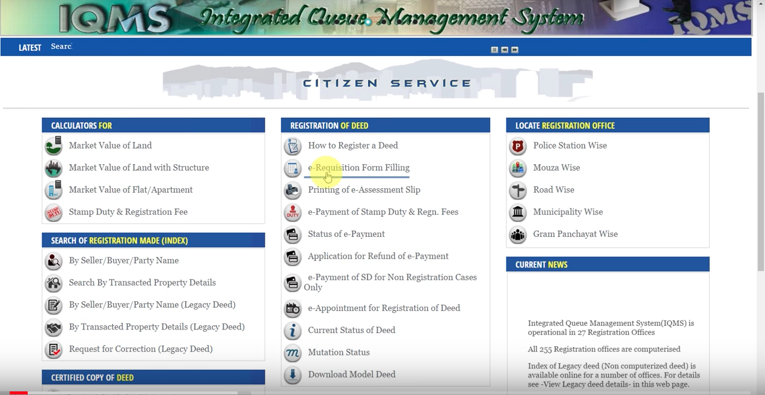Open By Seller/Buyer/Party Name search link

click(x=124, y=261)
